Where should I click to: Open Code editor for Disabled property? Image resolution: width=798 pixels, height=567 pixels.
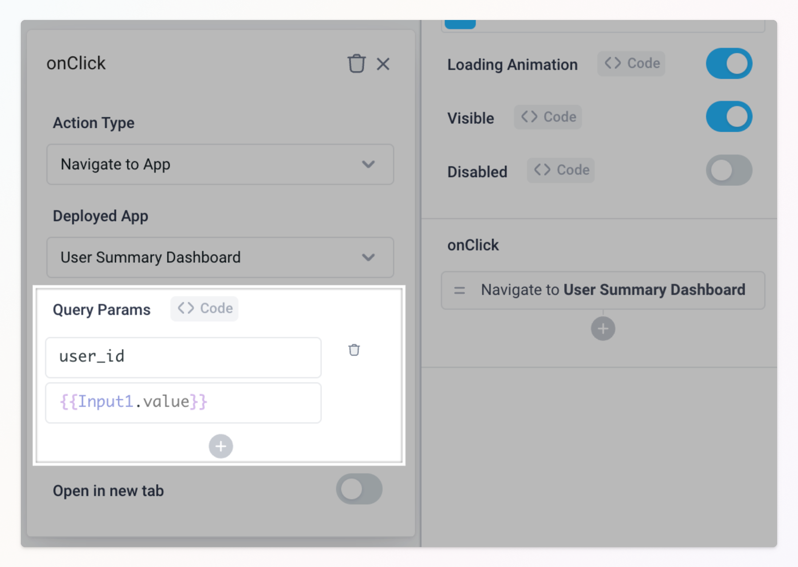click(x=561, y=170)
